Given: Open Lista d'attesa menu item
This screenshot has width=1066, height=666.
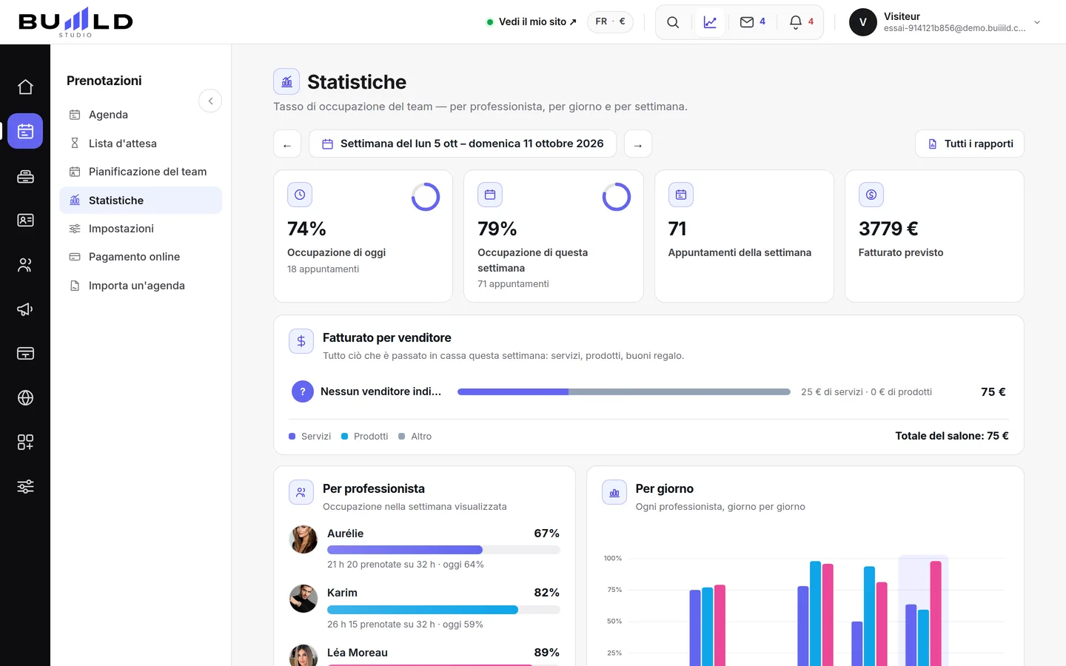Looking at the screenshot, I should point(141,144).
